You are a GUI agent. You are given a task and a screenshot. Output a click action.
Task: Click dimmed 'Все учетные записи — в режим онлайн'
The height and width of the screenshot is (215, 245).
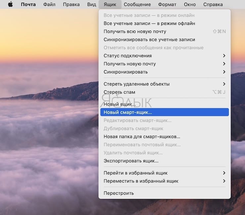coord(165,15)
